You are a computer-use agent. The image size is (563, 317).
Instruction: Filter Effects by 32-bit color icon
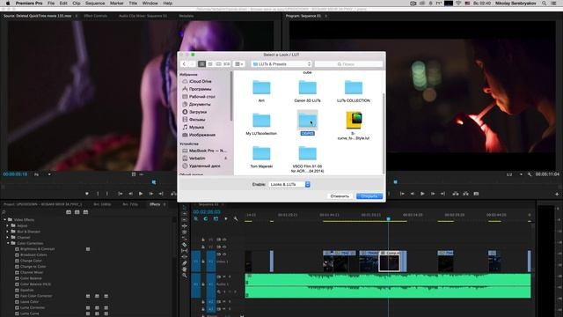77,212
